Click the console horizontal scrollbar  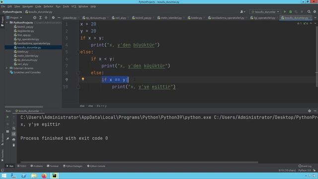[x=139, y=163]
